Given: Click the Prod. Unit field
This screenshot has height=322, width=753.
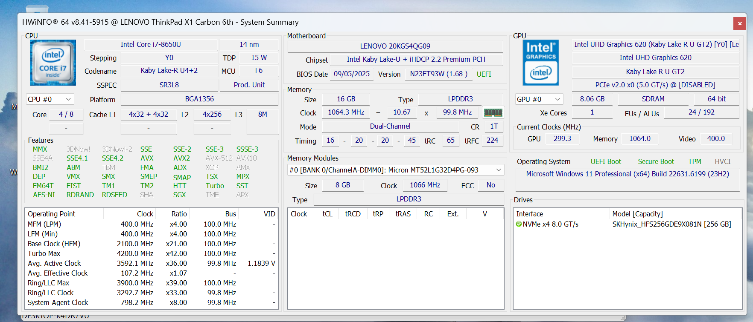Looking at the screenshot, I should coord(249,85).
